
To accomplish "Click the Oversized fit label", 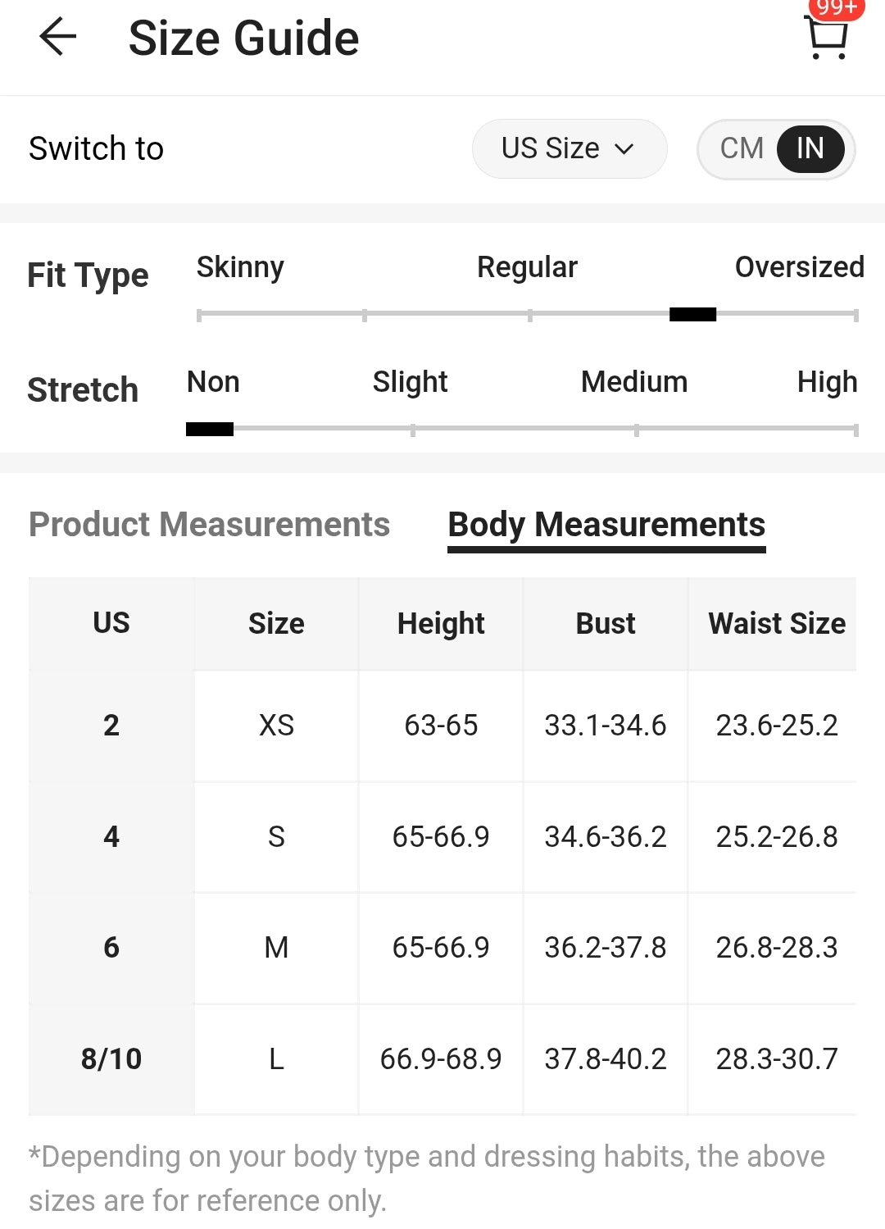I will 799,267.
